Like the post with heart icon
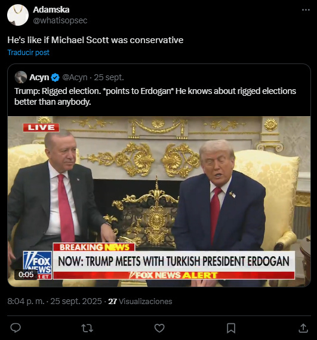The image size is (317, 340). point(159,328)
